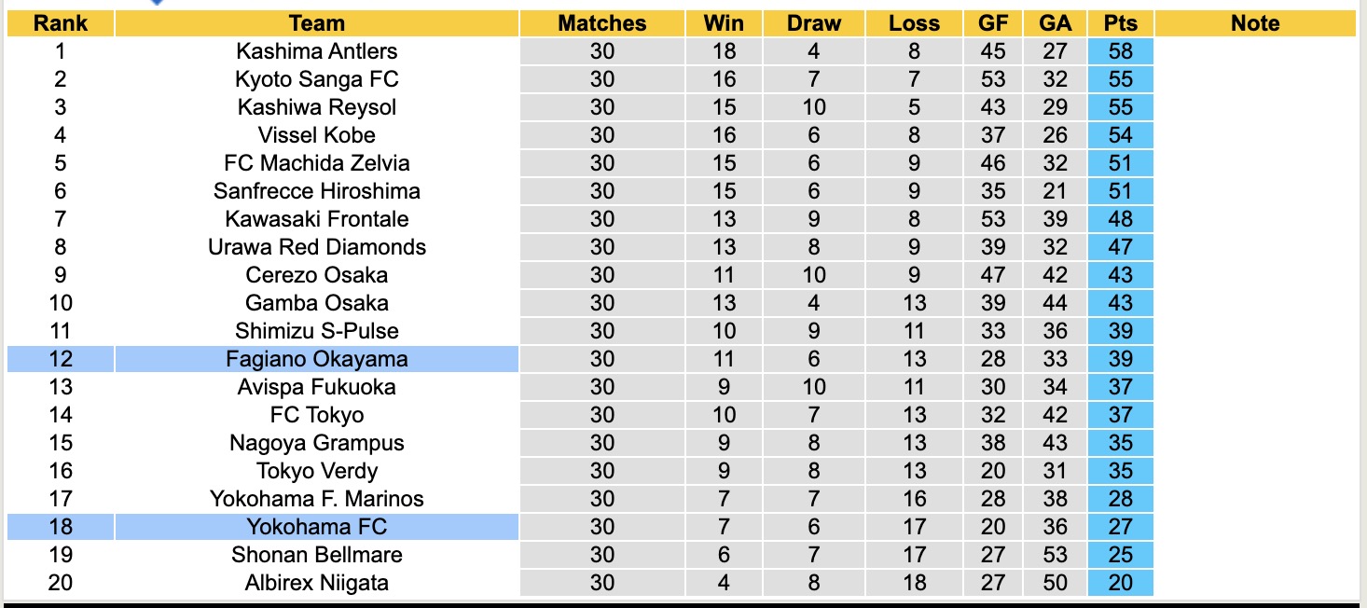Click the Team column header
Image resolution: width=1367 pixels, height=608 pixels.
click(x=316, y=23)
